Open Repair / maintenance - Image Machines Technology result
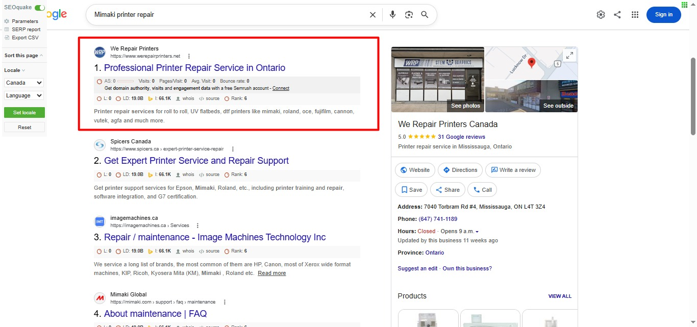 (215, 237)
